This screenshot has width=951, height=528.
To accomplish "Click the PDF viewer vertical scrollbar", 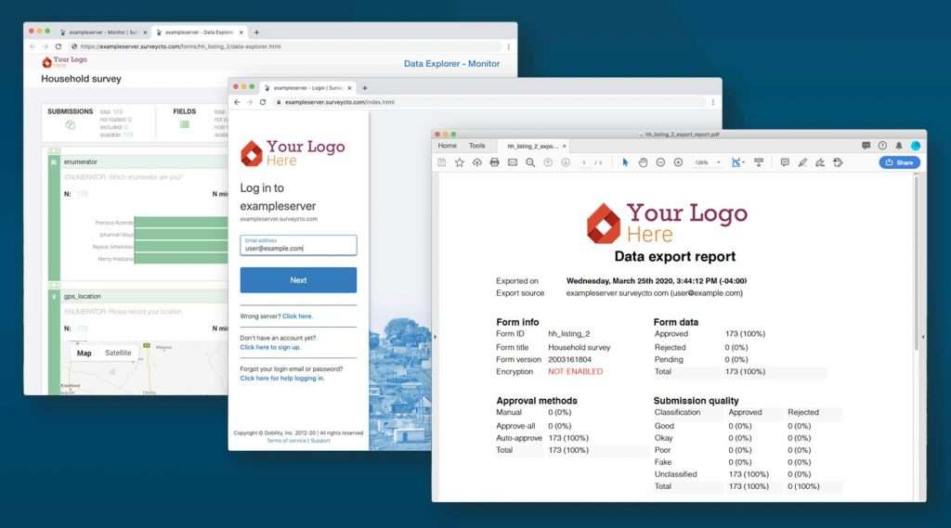I will coord(916,264).
